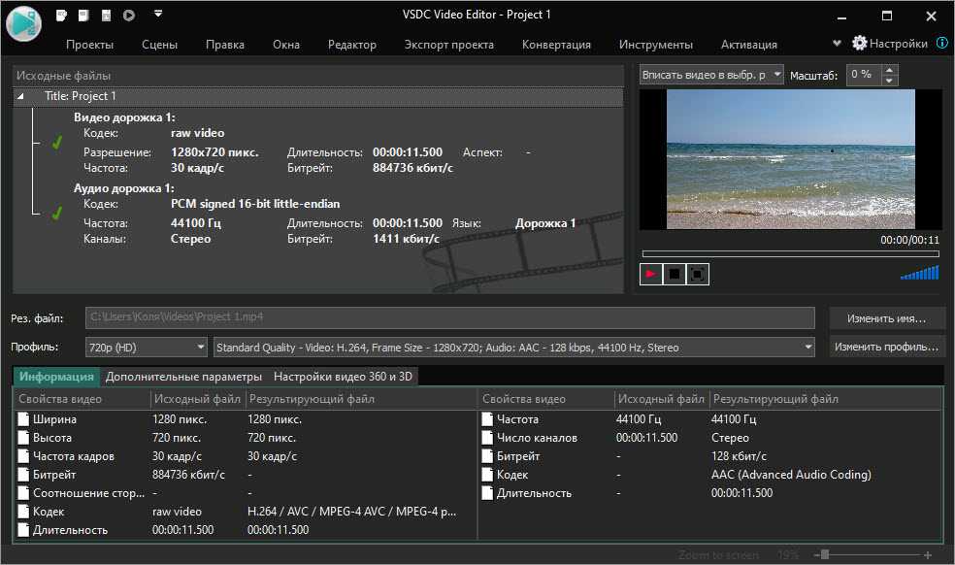Click the blue info icon at top right
Viewport: 955px width, 565px height.
(941, 44)
